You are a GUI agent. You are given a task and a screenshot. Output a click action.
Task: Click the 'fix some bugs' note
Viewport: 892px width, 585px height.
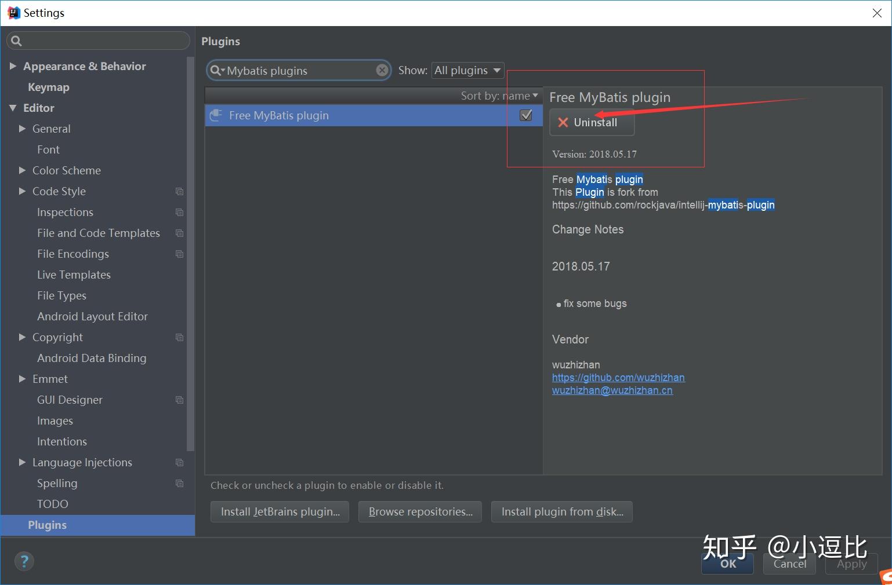pyautogui.click(x=595, y=304)
